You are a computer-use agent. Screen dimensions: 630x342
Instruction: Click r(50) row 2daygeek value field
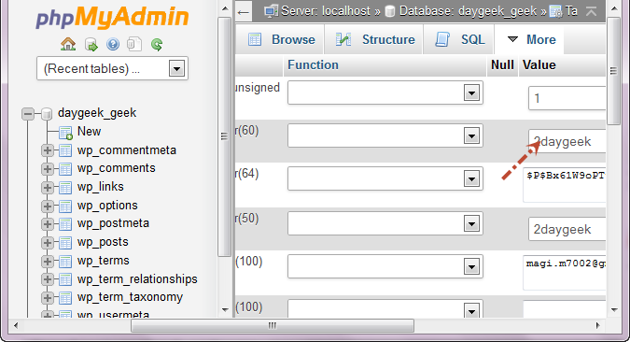(x=567, y=229)
